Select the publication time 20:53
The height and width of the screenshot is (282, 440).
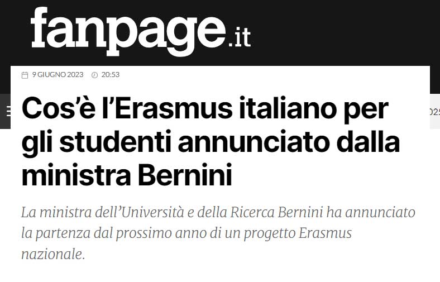(111, 75)
